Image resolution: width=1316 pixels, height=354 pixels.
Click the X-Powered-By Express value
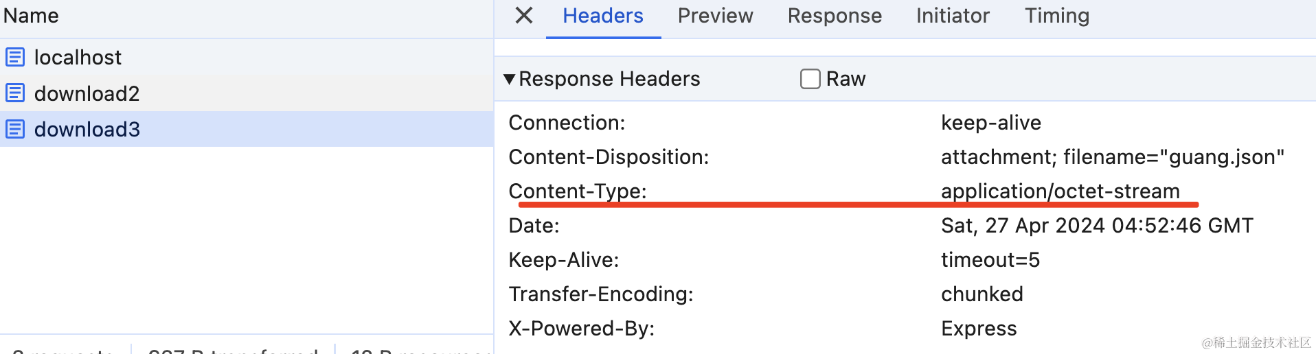coord(978,329)
